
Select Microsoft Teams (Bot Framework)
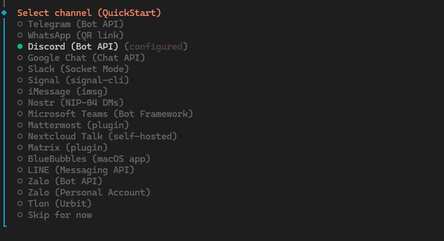(x=110, y=114)
